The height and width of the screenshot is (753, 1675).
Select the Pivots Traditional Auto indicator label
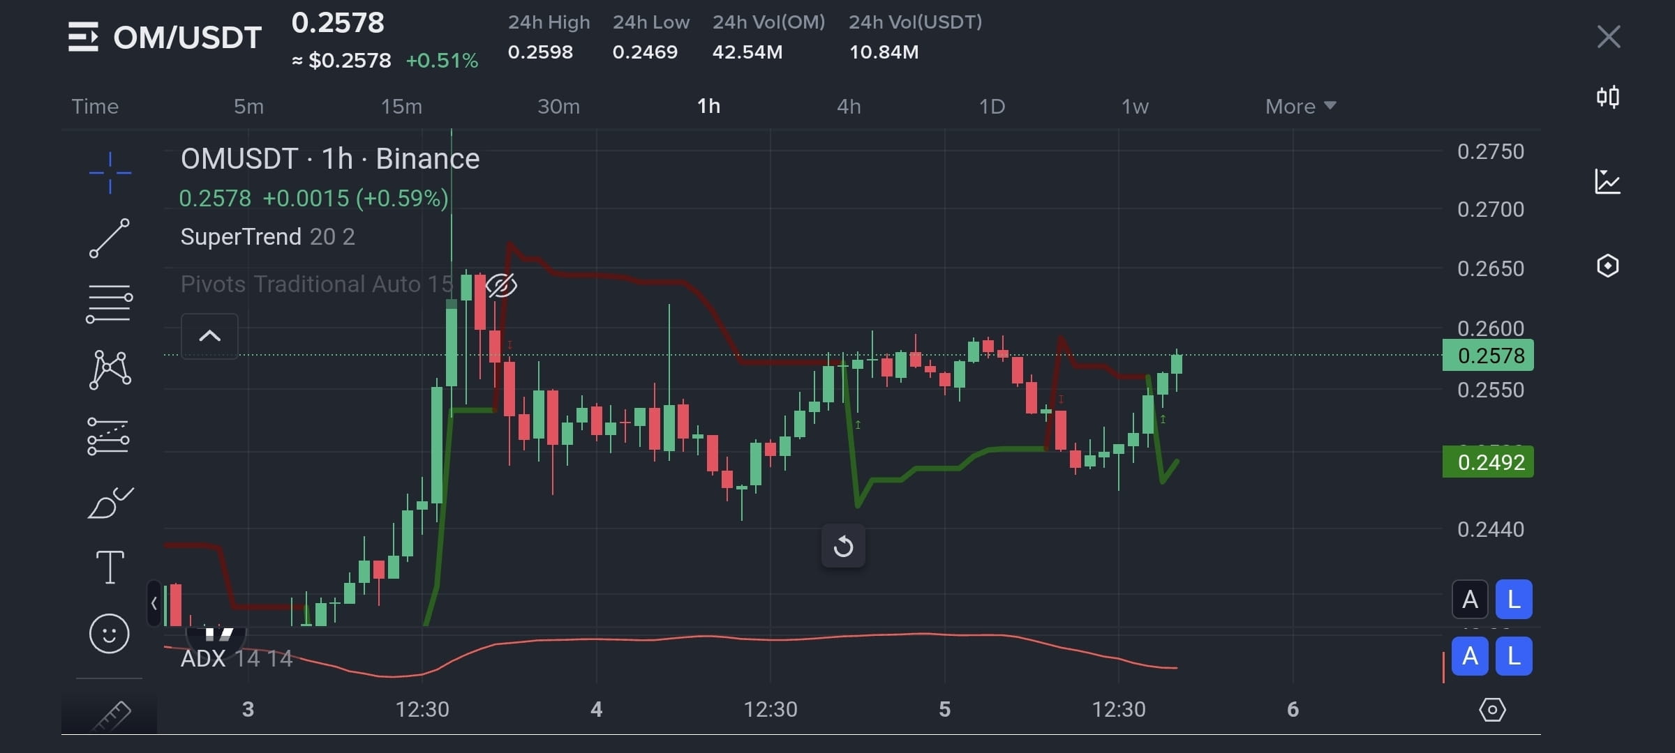click(x=317, y=284)
